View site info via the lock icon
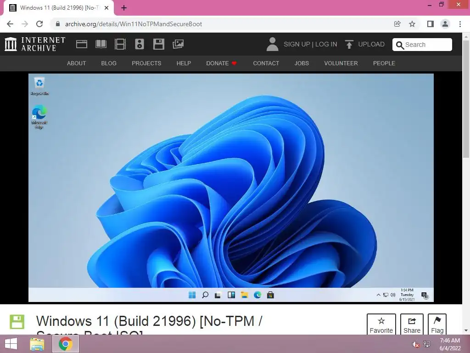This screenshot has width=470, height=353. pos(58,24)
